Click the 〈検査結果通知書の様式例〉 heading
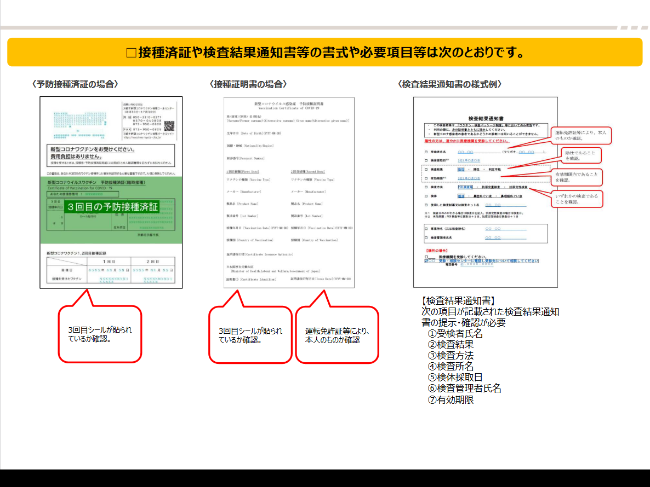 [449, 84]
